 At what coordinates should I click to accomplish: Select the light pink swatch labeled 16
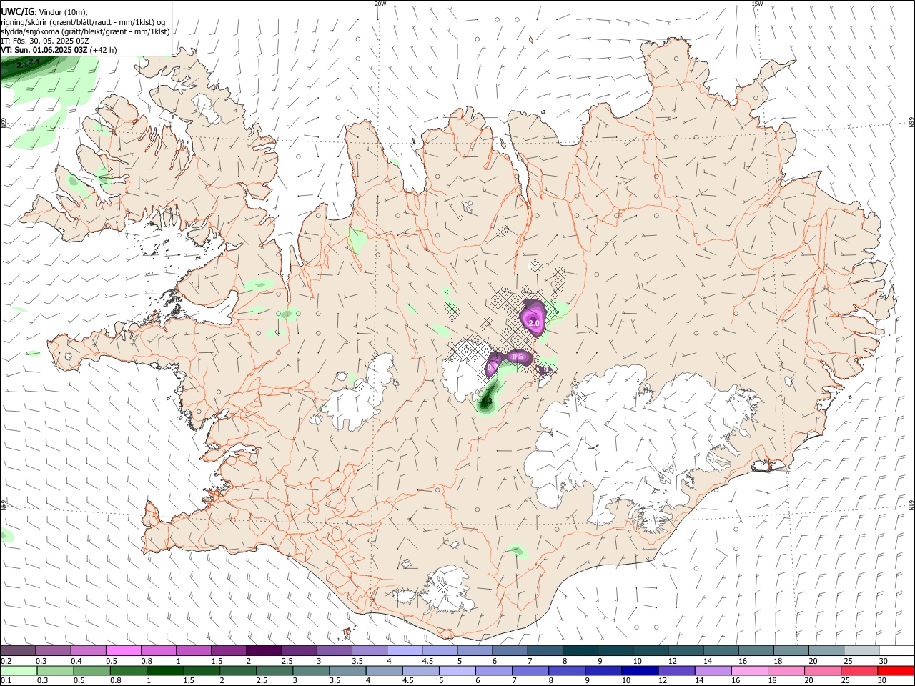click(750, 671)
